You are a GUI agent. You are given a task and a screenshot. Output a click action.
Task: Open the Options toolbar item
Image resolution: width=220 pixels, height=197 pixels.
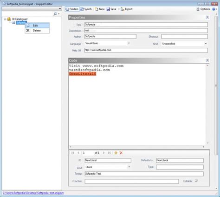pyautogui.click(x=203, y=9)
